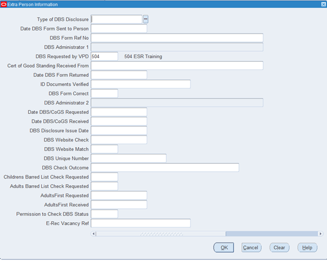327x261 pixels.
Task: Click the ID Documents Verified field
Action: coord(141,84)
